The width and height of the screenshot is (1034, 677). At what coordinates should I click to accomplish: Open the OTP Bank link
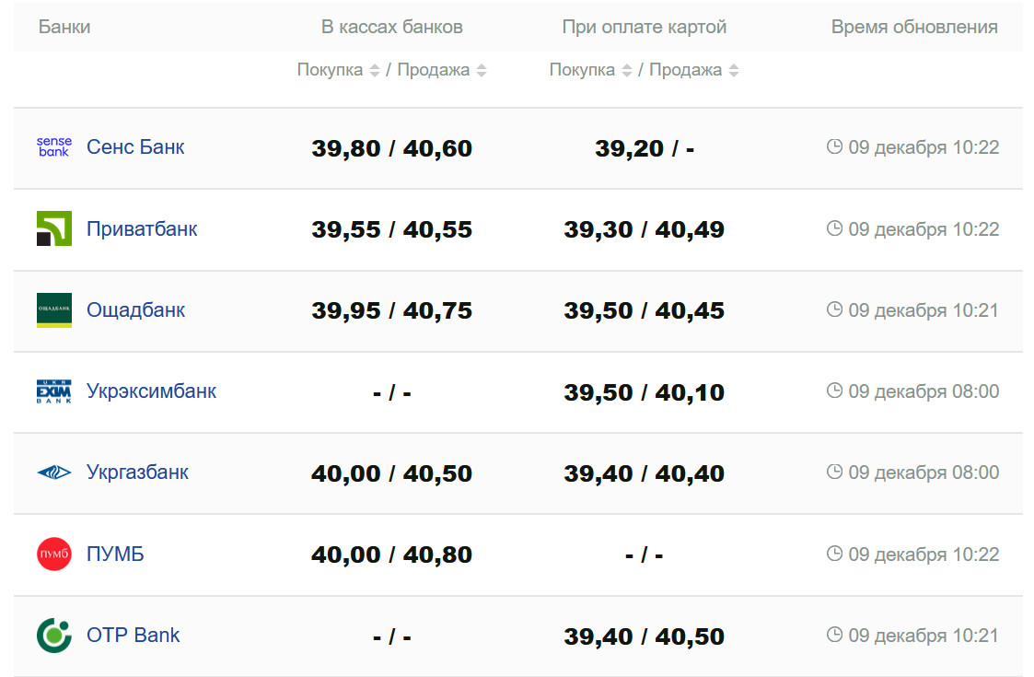click(133, 636)
